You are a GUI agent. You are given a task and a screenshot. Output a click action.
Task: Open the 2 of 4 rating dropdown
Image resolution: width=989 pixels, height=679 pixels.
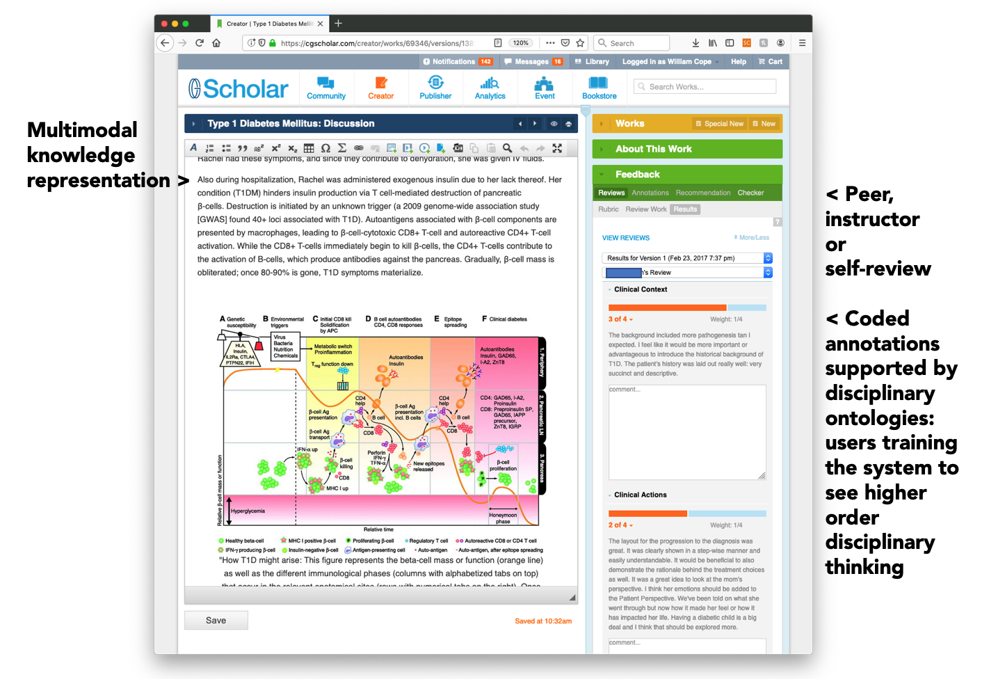620,525
